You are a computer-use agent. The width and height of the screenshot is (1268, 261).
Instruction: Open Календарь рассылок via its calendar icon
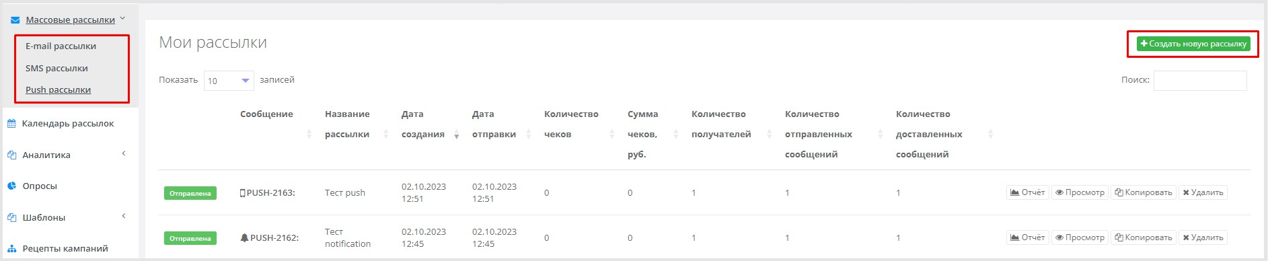[11, 124]
